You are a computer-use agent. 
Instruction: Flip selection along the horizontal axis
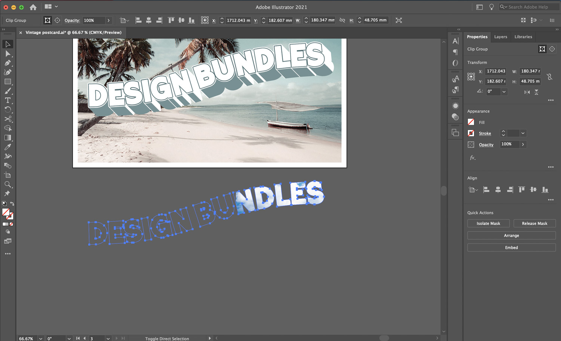527,92
